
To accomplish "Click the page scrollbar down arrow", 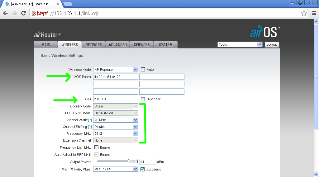I will [317, 175].
